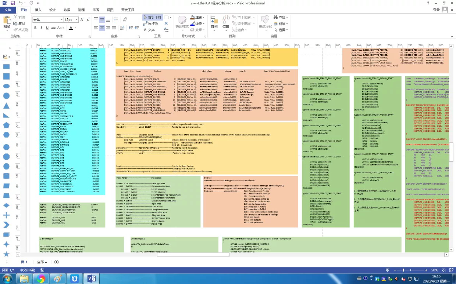This screenshot has width=456, height=284.
Task: Open the All pages (全部) list
Action: [42, 262]
